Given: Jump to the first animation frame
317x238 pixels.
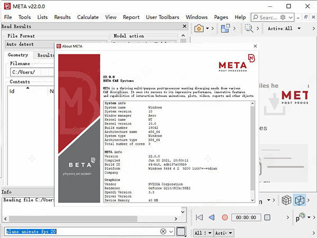Looking at the screenshot, I should (199, 217).
